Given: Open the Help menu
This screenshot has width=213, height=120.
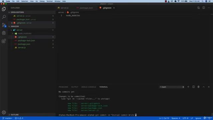Looking at the screenshot, I should [64, 1].
